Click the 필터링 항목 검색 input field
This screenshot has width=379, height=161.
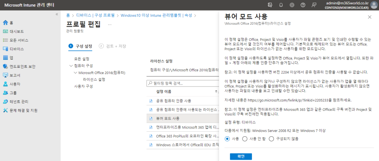pos(184,83)
